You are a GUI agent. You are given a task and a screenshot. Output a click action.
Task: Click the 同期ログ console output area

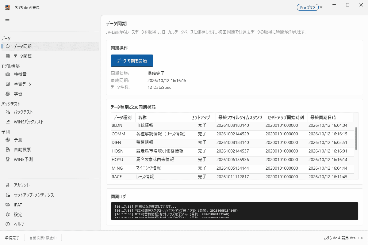[x=234, y=211]
